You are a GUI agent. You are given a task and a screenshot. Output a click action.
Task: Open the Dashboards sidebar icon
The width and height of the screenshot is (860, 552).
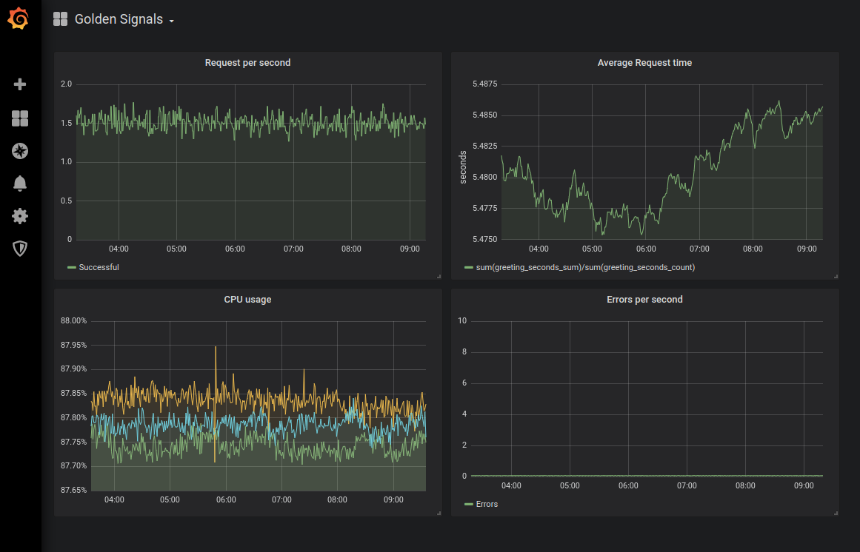[20, 118]
